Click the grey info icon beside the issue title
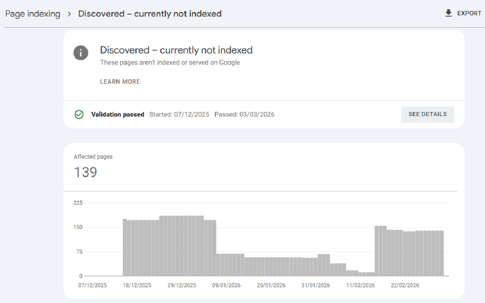The width and height of the screenshot is (485, 303). (80, 53)
